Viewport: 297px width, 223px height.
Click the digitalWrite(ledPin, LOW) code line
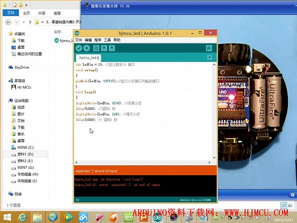[108, 114]
